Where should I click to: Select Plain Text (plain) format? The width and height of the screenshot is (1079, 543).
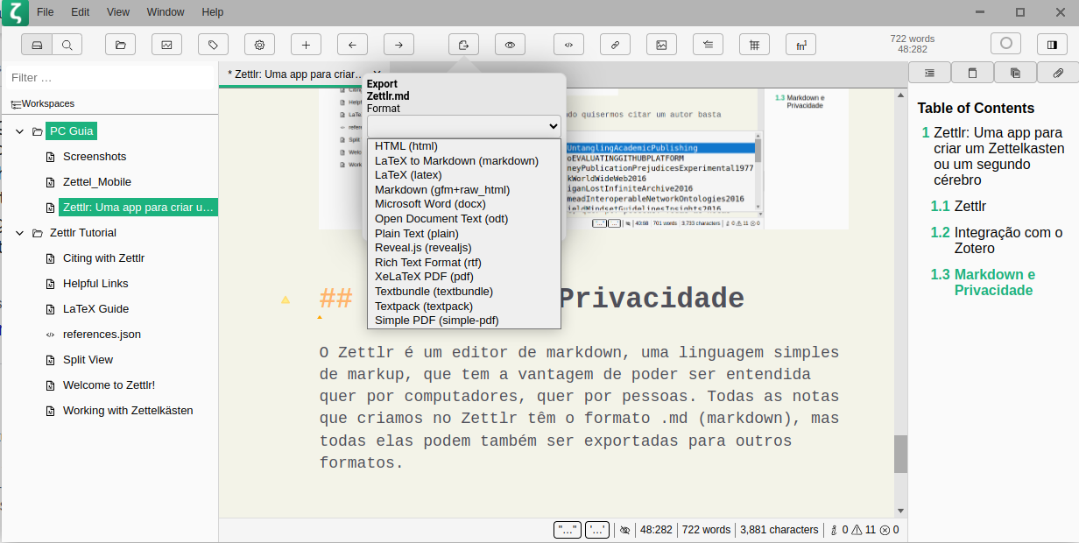click(x=464, y=234)
